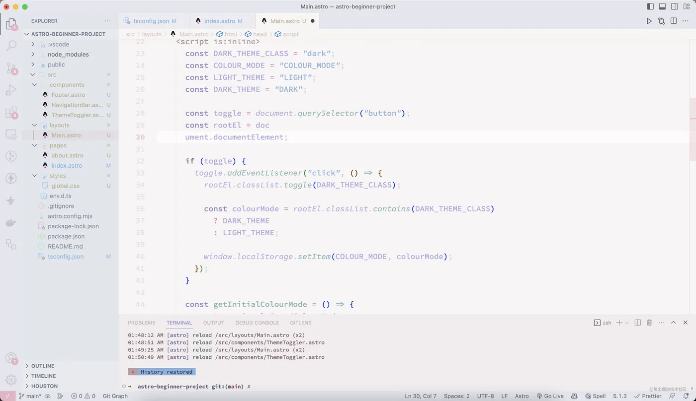
Task: Open remote window indicator in status bar
Action: click(7, 396)
